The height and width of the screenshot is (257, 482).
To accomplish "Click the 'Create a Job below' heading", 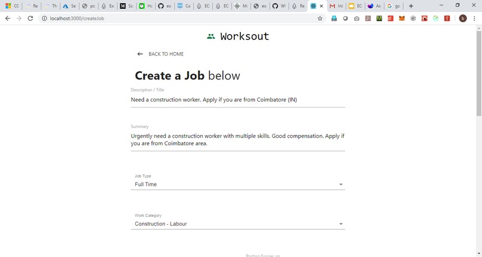I will pyautogui.click(x=188, y=75).
